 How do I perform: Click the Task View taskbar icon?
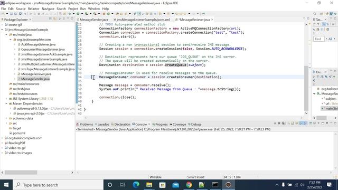tap(123, 185)
